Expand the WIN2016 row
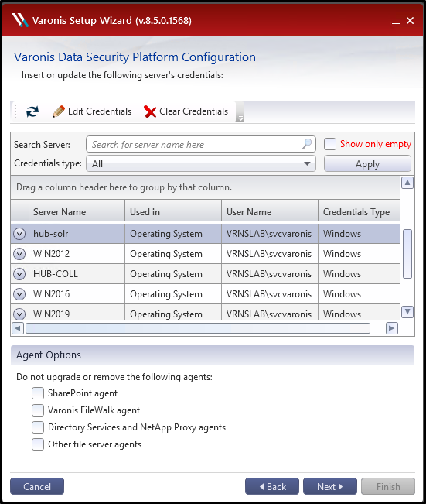426x504 pixels. coord(19,294)
